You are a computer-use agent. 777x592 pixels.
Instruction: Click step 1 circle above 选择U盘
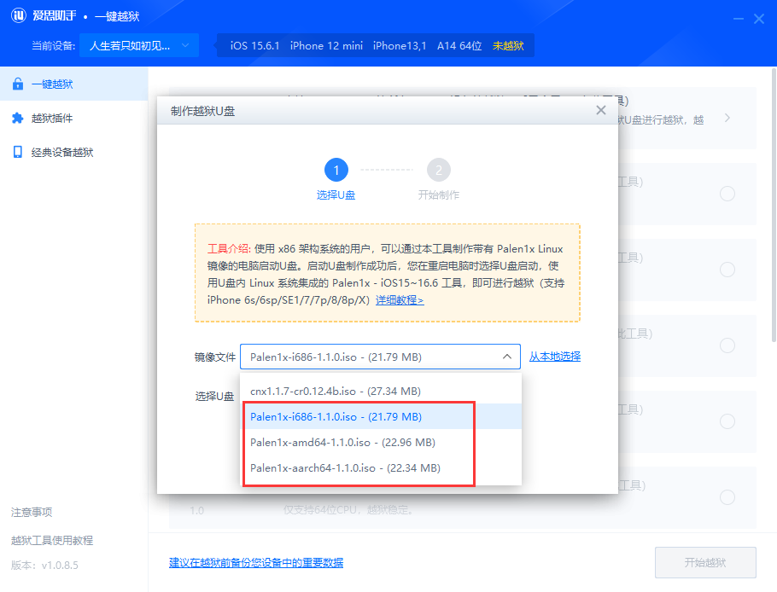point(336,171)
